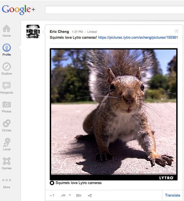Open the pictures.lytro.com link
This screenshot has width=184, height=201.
(138, 37)
